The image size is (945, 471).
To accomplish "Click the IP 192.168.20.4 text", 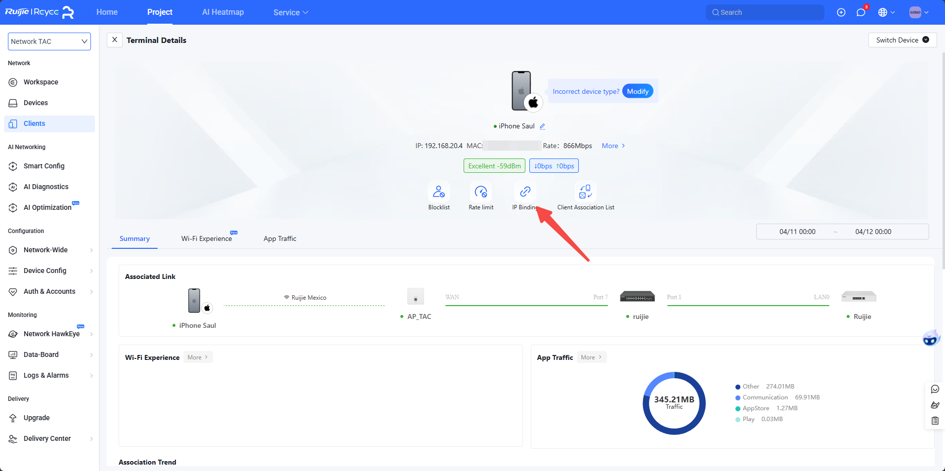I will point(439,146).
